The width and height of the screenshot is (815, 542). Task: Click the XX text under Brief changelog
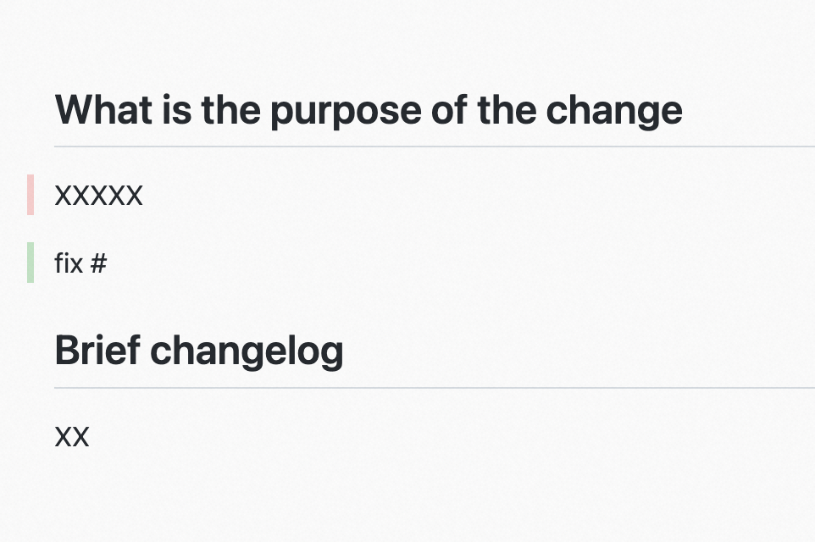(72, 436)
